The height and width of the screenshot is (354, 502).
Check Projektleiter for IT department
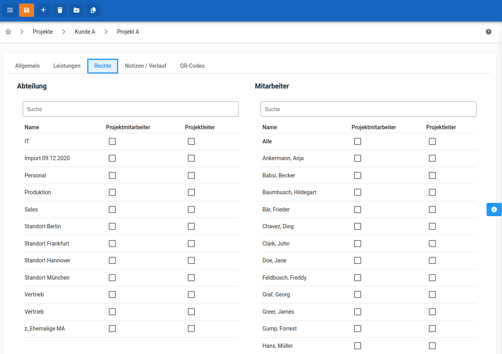click(x=191, y=141)
